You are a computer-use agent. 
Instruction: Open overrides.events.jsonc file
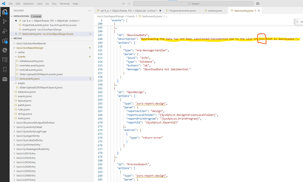click(x=32, y=66)
